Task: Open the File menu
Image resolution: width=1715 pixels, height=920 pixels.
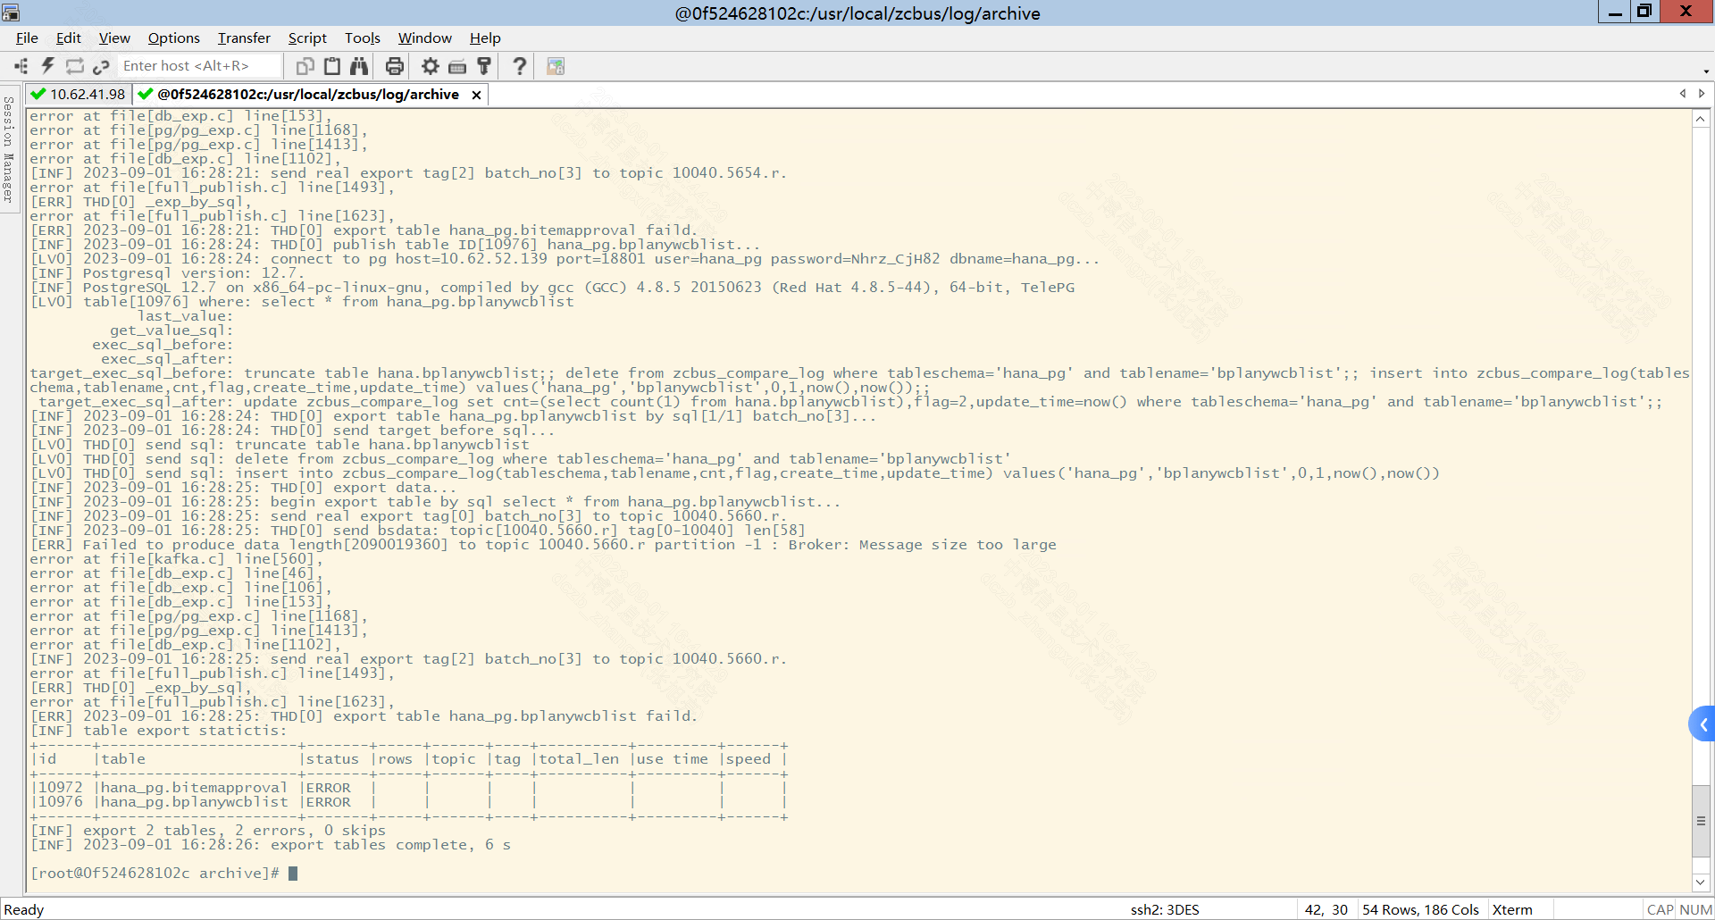Action: pos(27,38)
